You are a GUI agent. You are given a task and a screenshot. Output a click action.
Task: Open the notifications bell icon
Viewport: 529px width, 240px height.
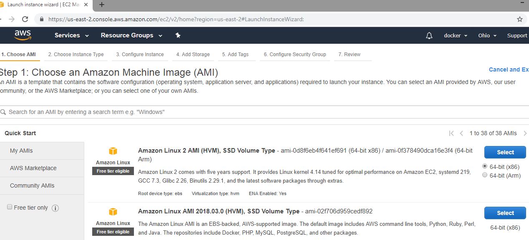point(429,36)
